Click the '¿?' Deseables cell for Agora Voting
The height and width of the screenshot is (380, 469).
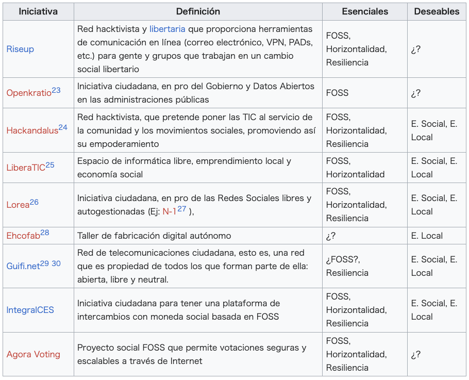pos(437,354)
